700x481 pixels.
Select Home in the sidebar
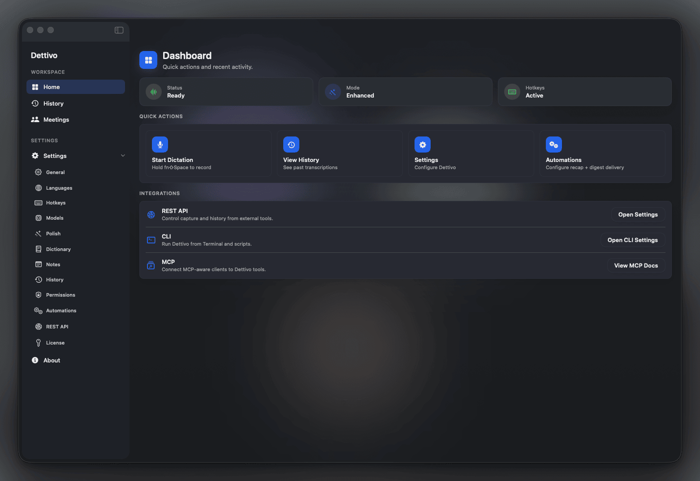coord(76,87)
